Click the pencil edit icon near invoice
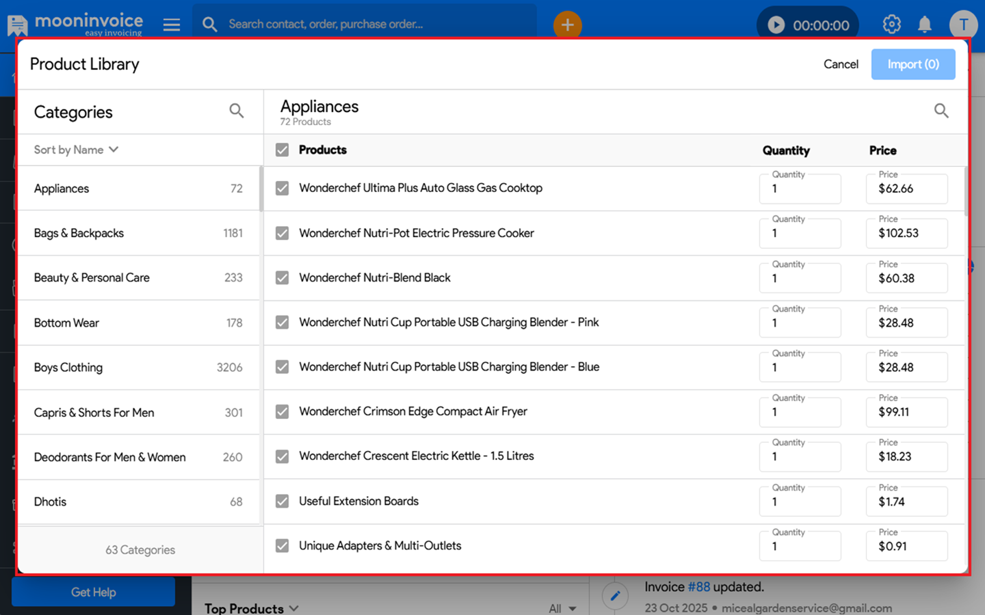Viewport: 985px width, 615px height. pyautogui.click(x=615, y=596)
